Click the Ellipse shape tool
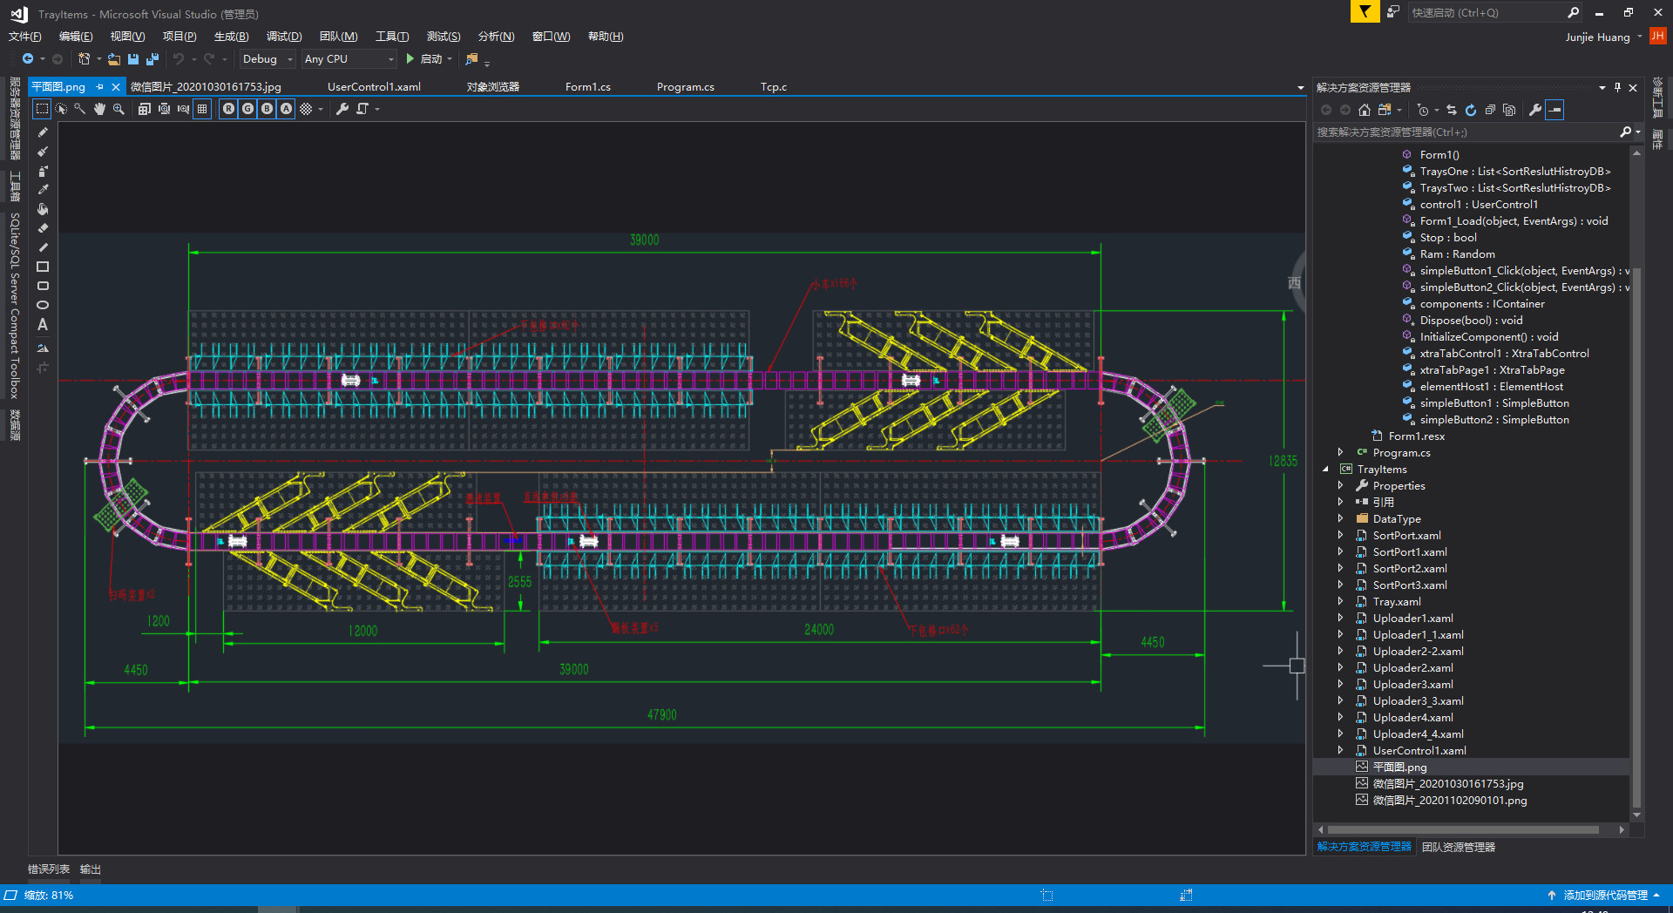Image resolution: width=1673 pixels, height=913 pixels. (x=42, y=305)
